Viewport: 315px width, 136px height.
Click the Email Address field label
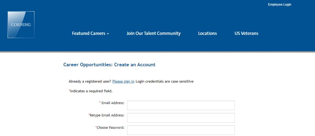pos(113,103)
